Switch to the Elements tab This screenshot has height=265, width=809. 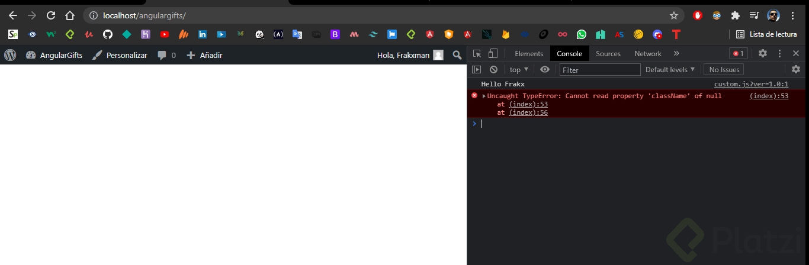pos(529,54)
